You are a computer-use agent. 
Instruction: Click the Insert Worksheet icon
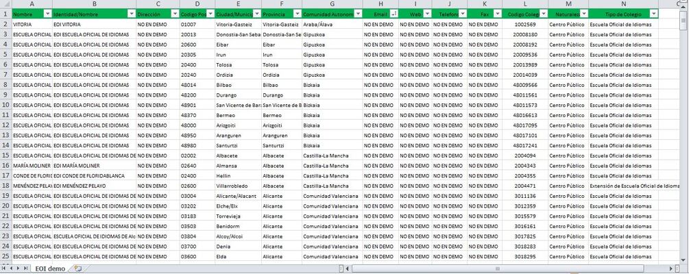coord(77,269)
